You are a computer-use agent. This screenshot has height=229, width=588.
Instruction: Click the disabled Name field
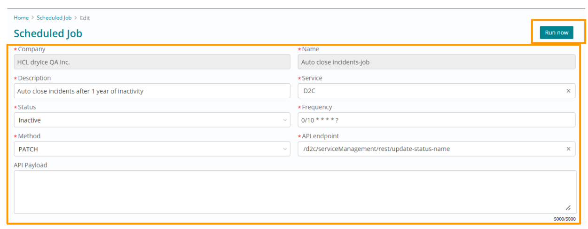[436, 62]
